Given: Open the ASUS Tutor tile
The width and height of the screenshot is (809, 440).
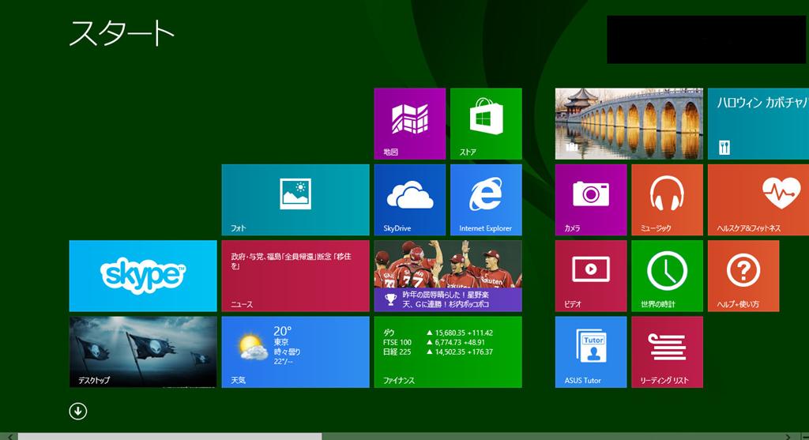Looking at the screenshot, I should pyautogui.click(x=591, y=352).
